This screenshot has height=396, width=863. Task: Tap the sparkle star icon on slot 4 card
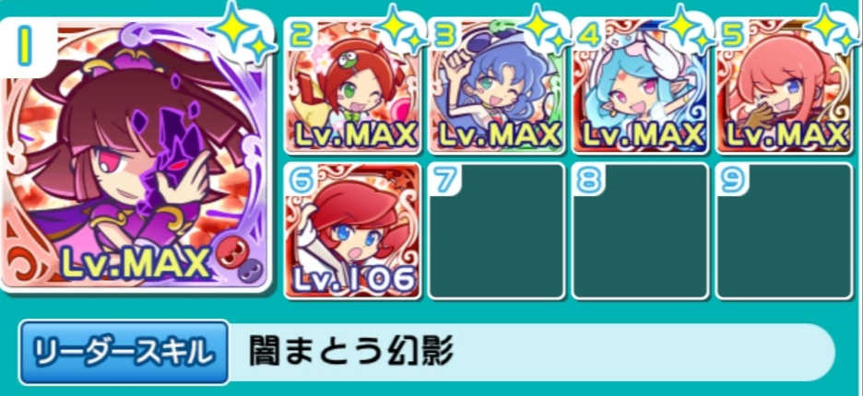coord(685,28)
